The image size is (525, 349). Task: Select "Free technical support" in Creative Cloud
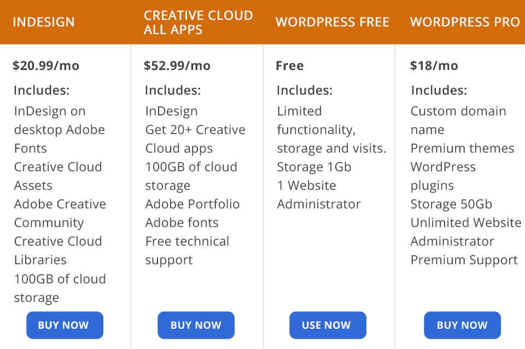[187, 251]
